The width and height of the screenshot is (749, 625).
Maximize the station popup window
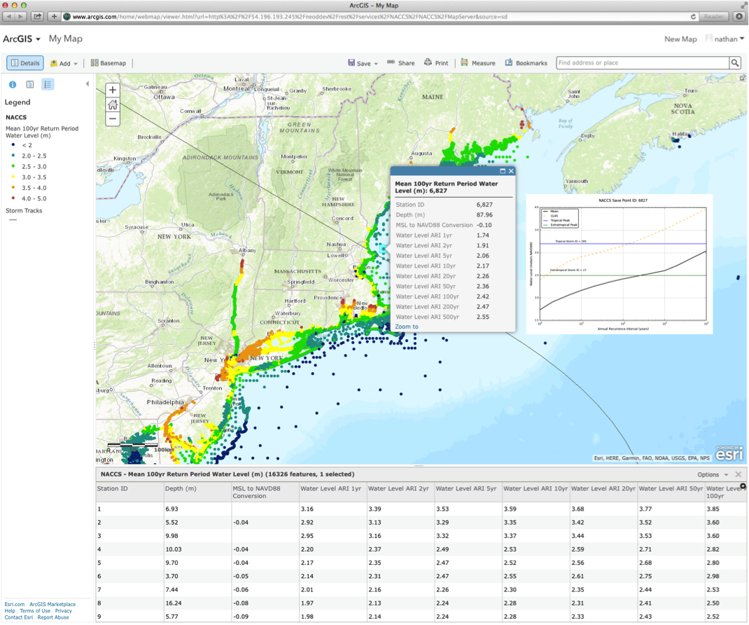[502, 171]
